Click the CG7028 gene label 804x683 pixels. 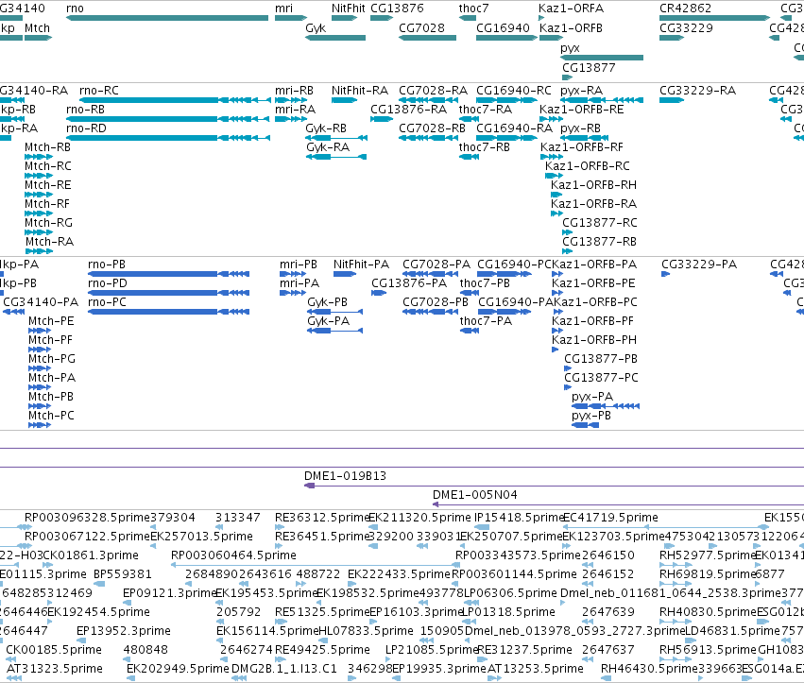tap(421, 28)
